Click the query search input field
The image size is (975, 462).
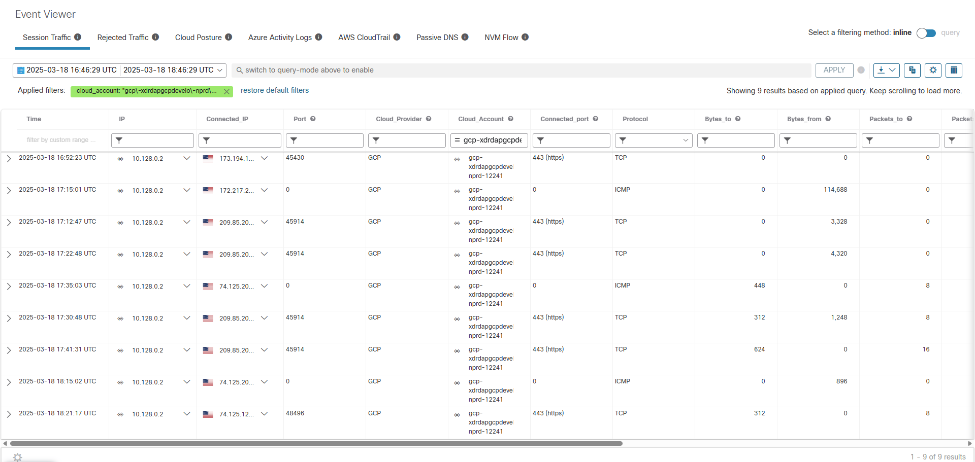[522, 70]
